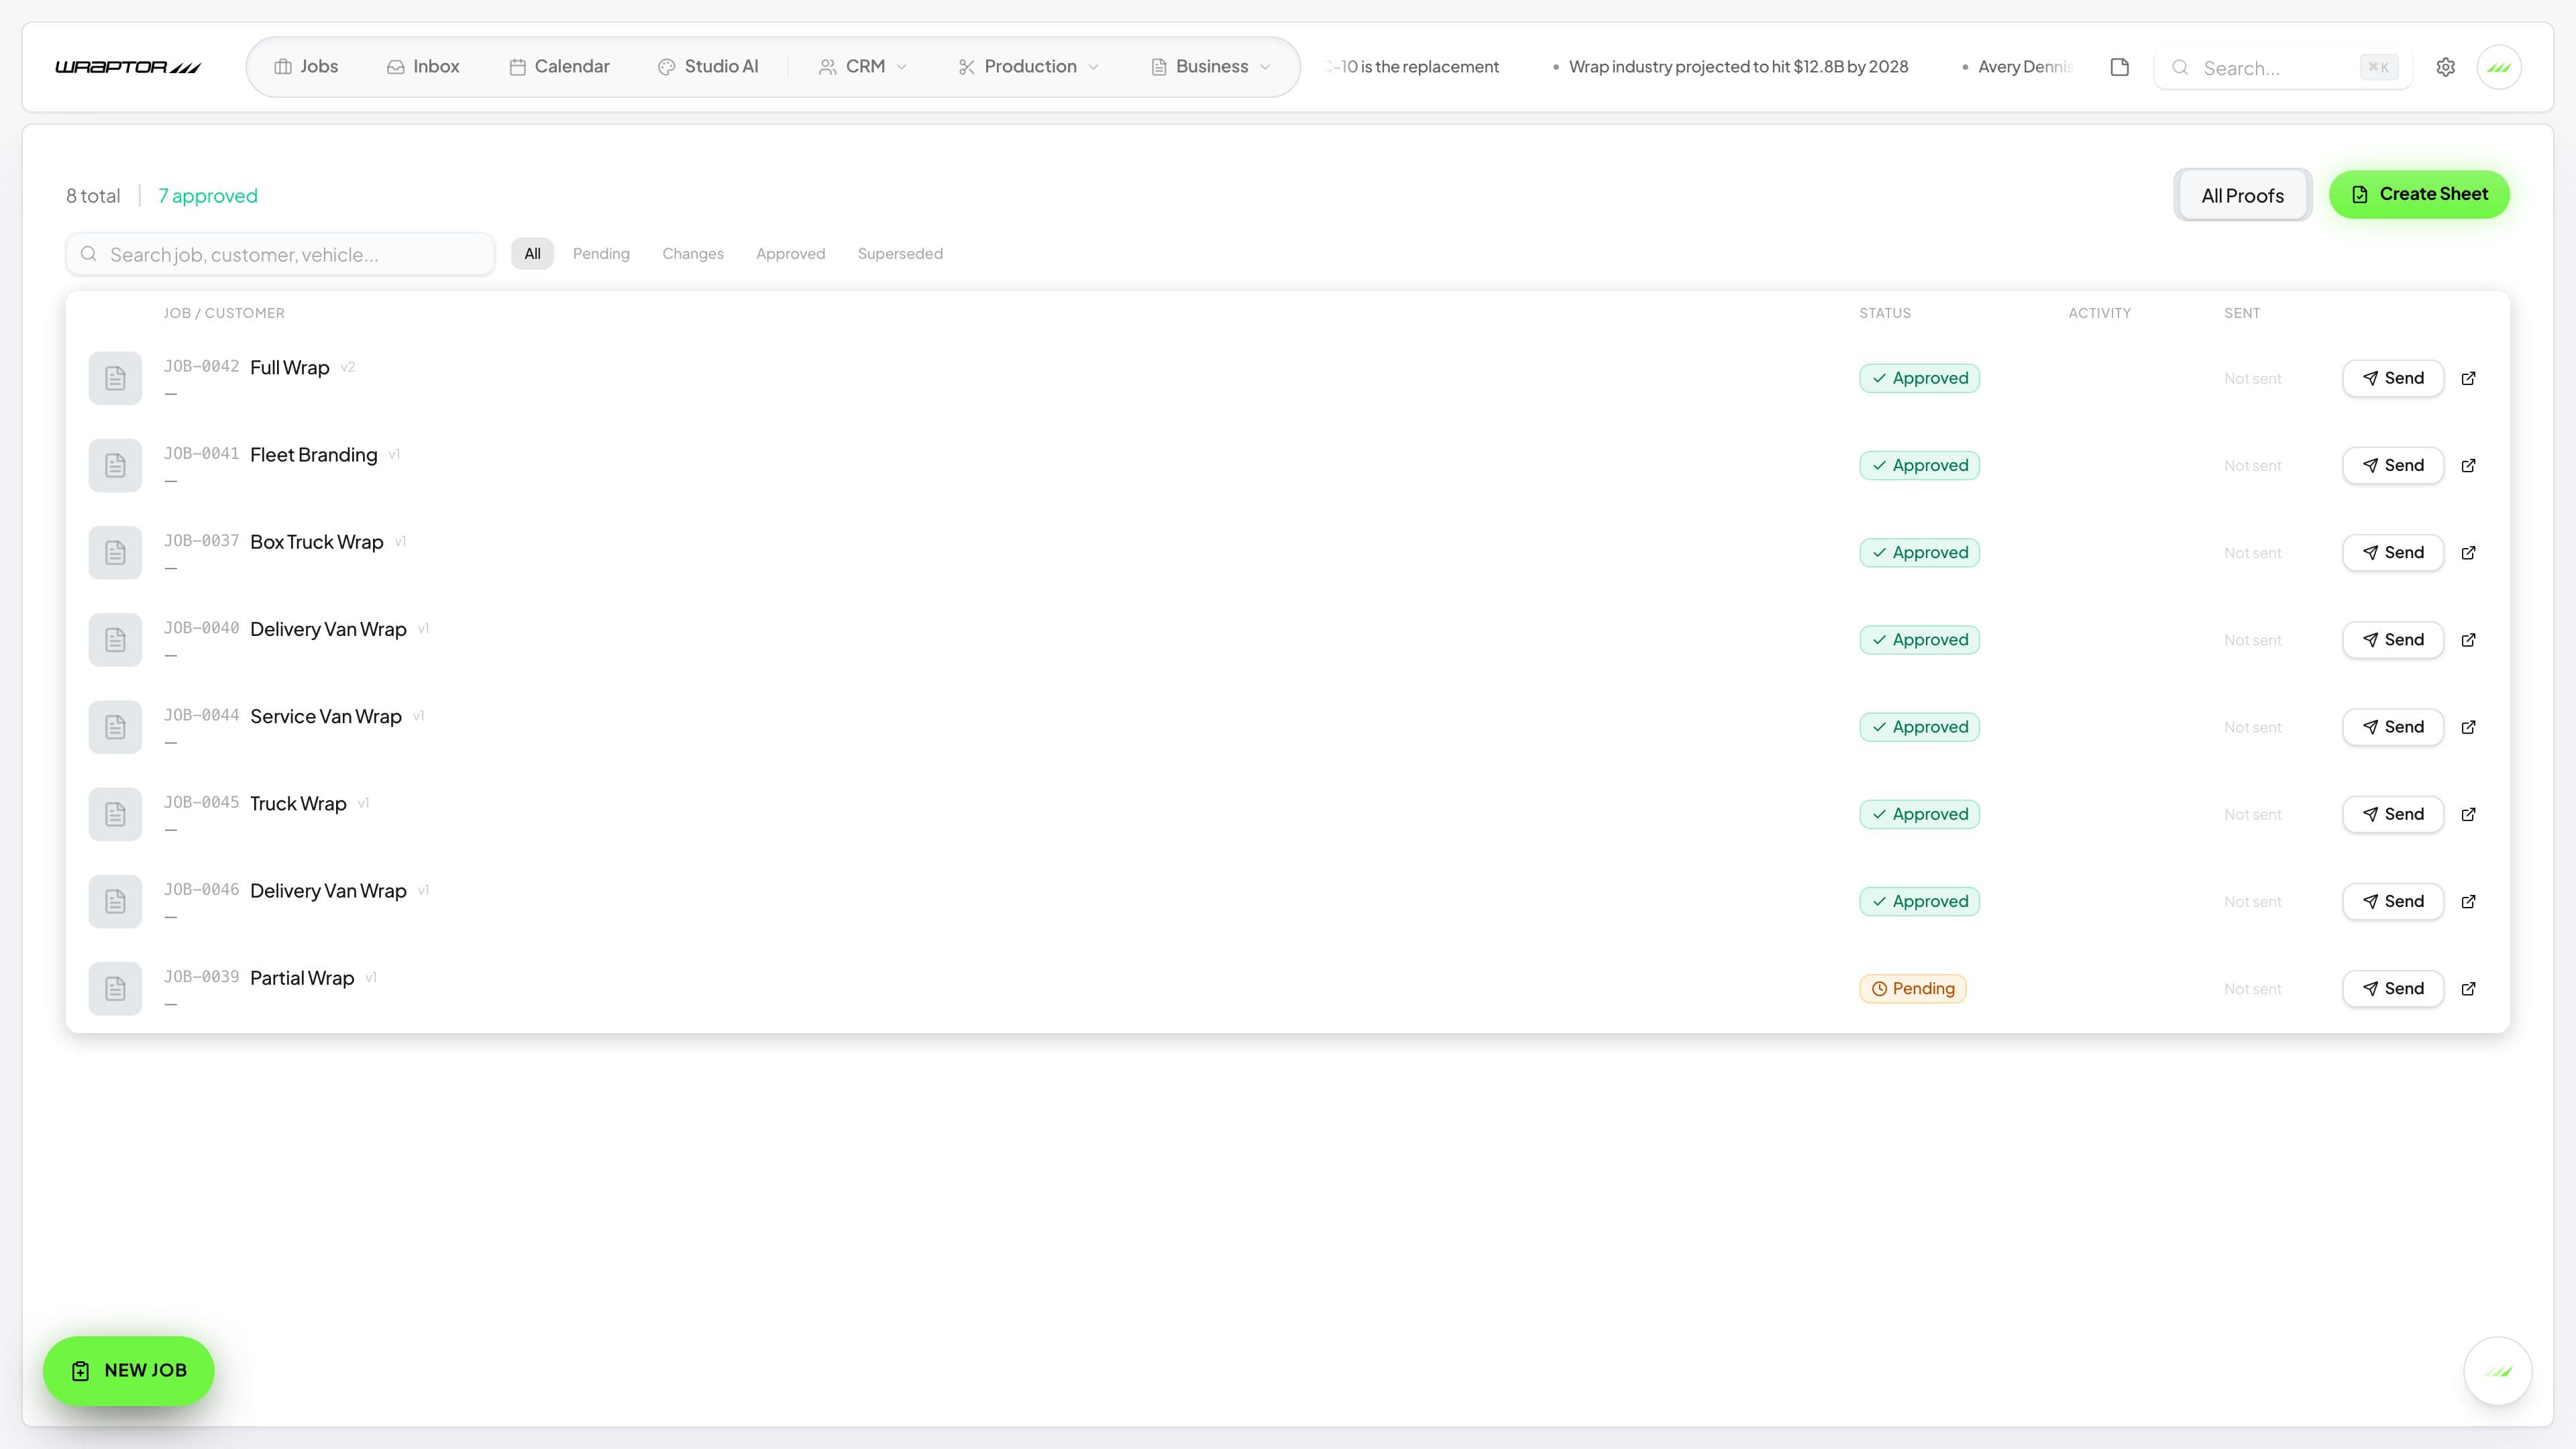The height and width of the screenshot is (1449, 2576).
Task: Click the SENT column header
Action: (2242, 313)
